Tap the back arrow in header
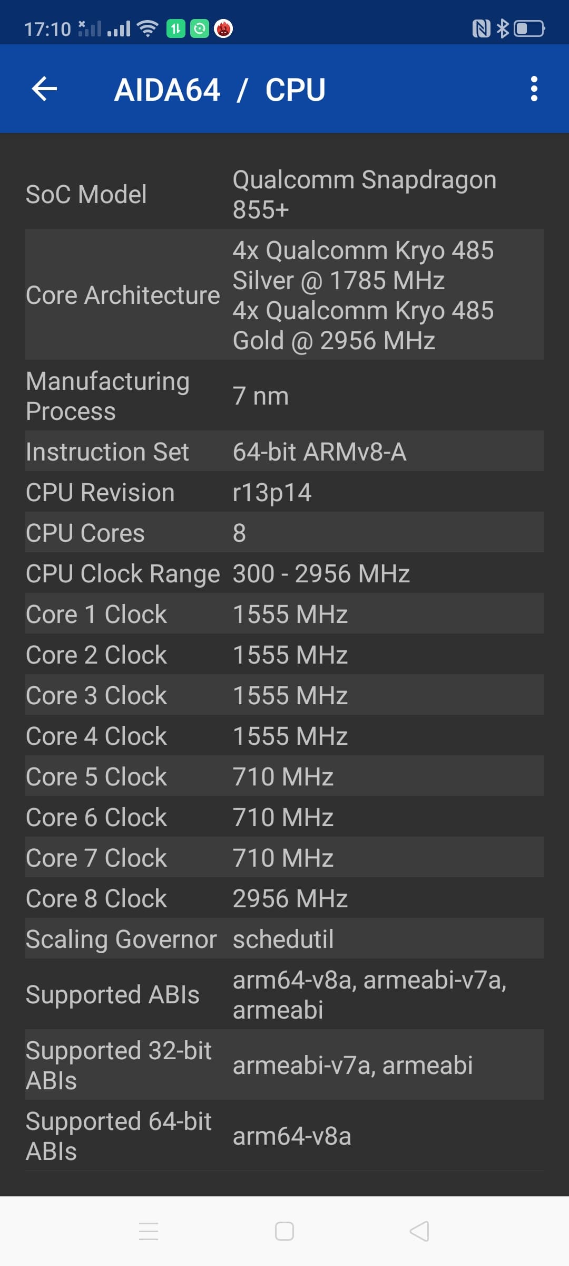Viewport: 569px width, 1266px height. pyautogui.click(x=45, y=89)
